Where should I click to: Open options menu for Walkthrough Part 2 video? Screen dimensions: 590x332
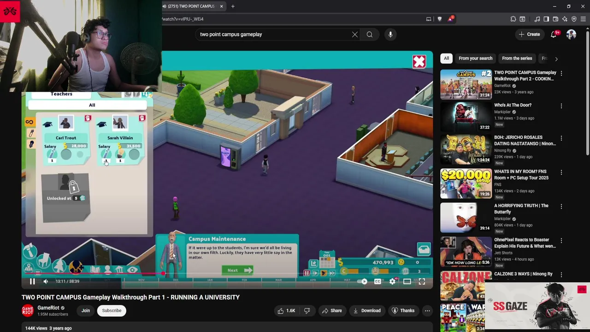pos(561,74)
